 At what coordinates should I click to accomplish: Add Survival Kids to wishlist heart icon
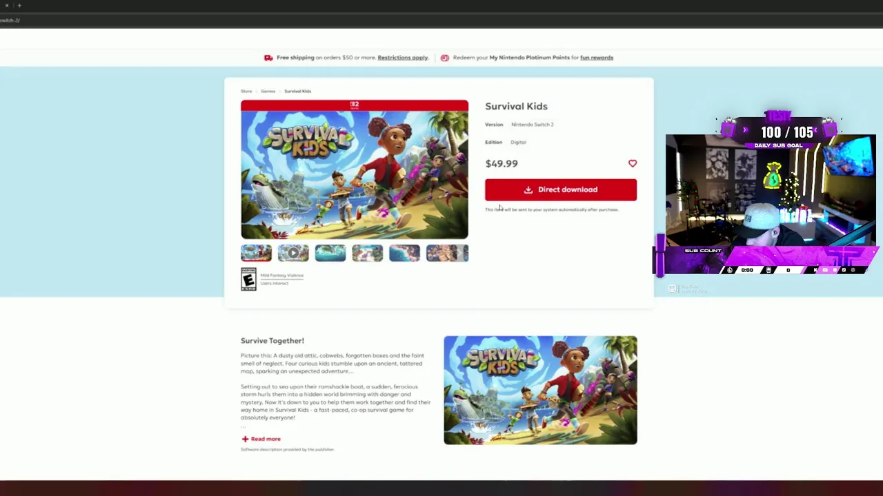coord(633,163)
